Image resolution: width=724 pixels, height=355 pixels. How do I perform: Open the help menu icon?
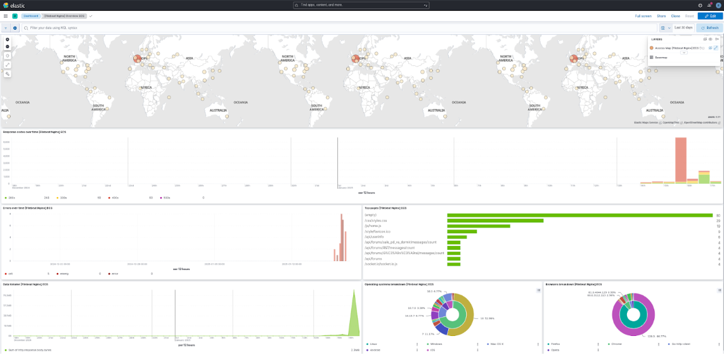click(700, 5)
